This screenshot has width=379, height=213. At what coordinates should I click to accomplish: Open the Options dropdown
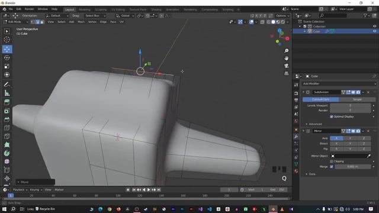pos(282,16)
